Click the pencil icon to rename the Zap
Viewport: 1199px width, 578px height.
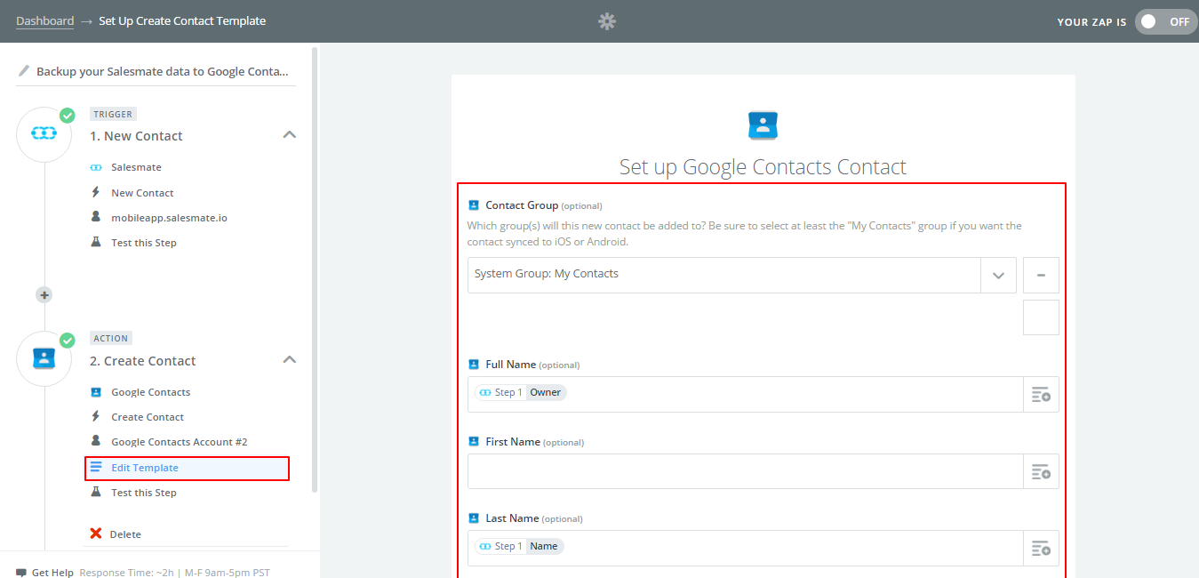(23, 71)
